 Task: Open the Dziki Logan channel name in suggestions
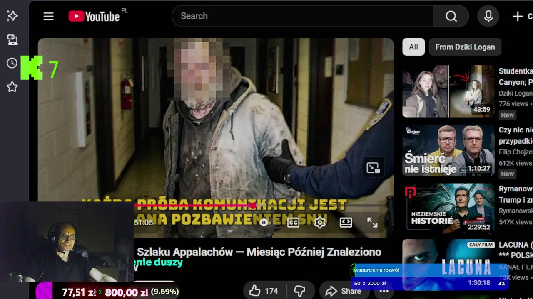pyautogui.click(x=516, y=93)
